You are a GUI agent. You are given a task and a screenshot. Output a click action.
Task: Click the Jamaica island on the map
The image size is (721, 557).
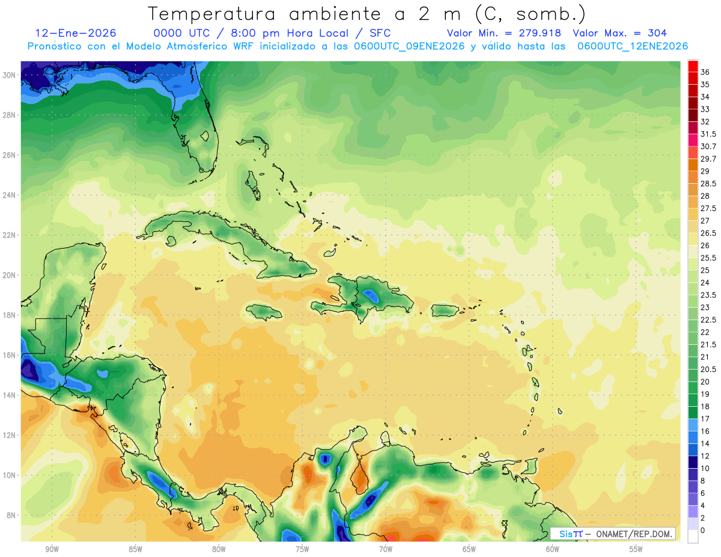(x=264, y=312)
